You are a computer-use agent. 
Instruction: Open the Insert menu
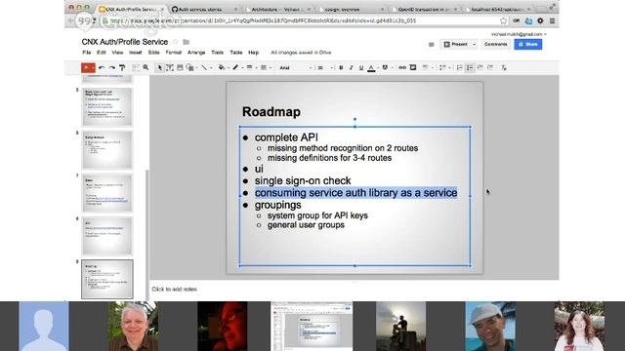[x=135, y=53]
